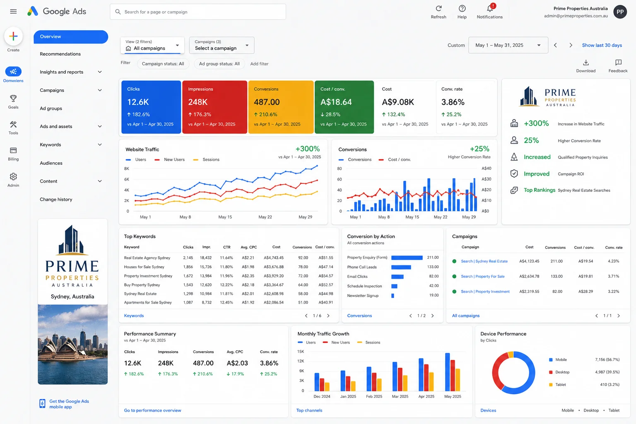Click the mobile app phone icon
The image size is (636, 424).
42,404
